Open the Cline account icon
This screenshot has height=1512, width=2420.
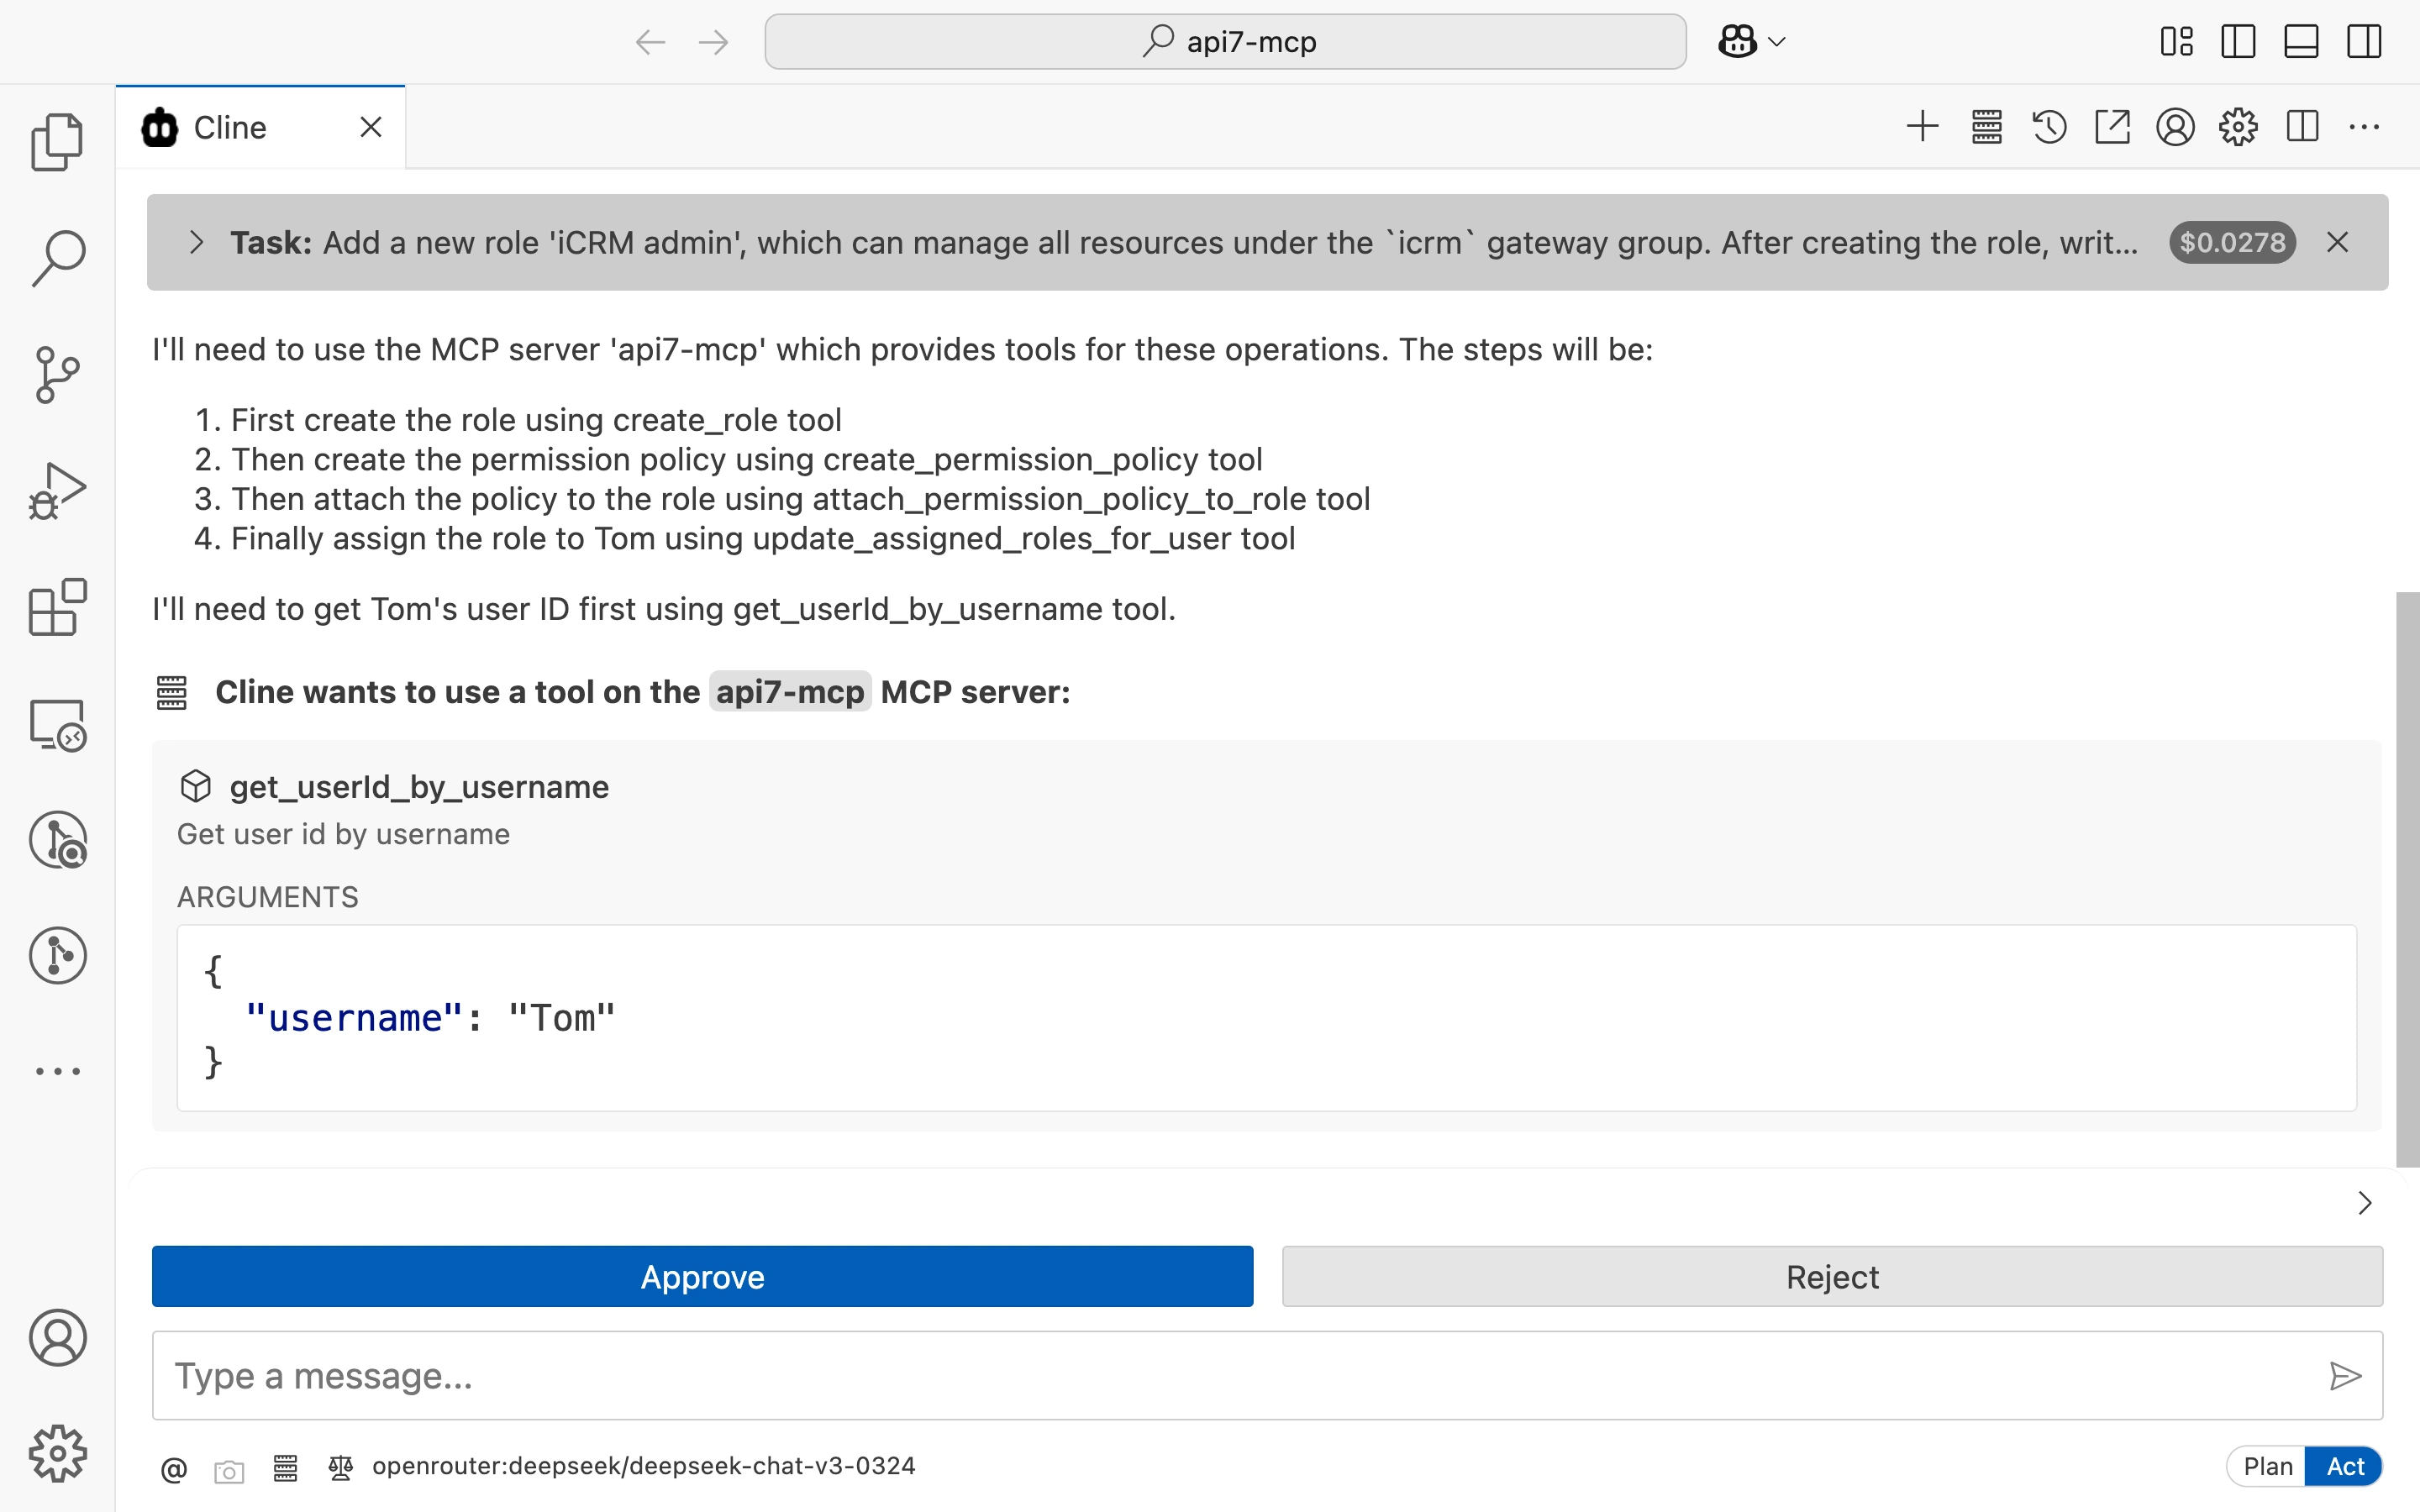(2175, 127)
